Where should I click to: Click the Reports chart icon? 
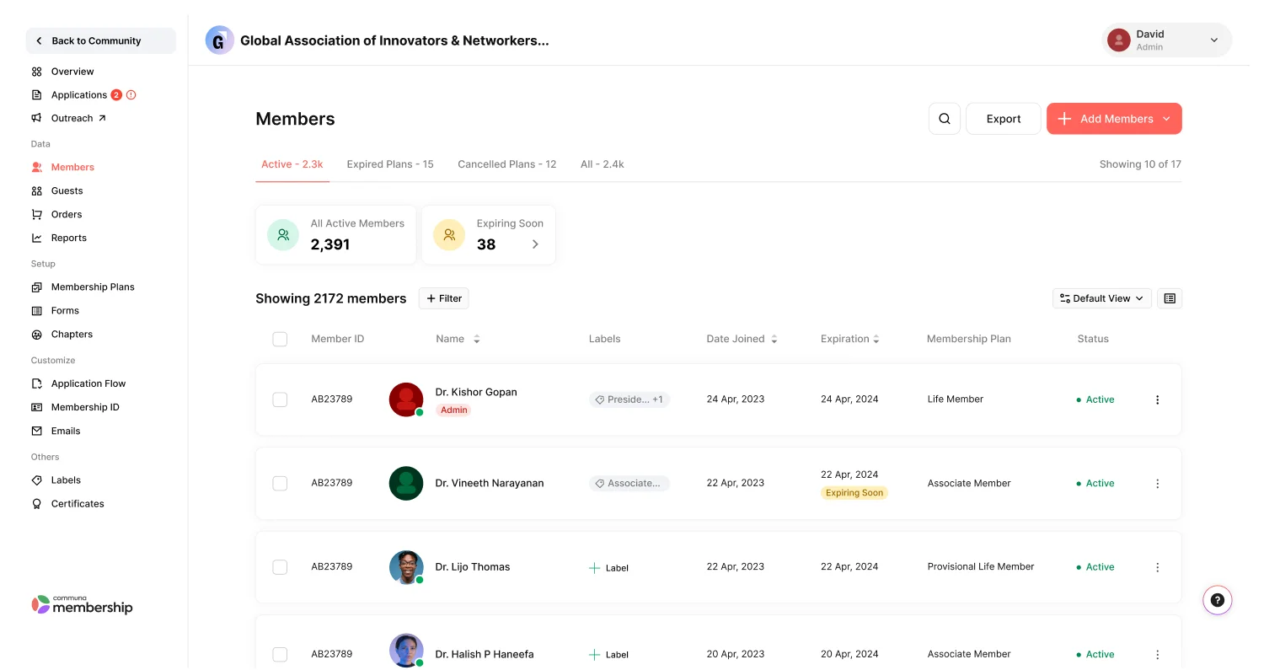click(x=37, y=238)
